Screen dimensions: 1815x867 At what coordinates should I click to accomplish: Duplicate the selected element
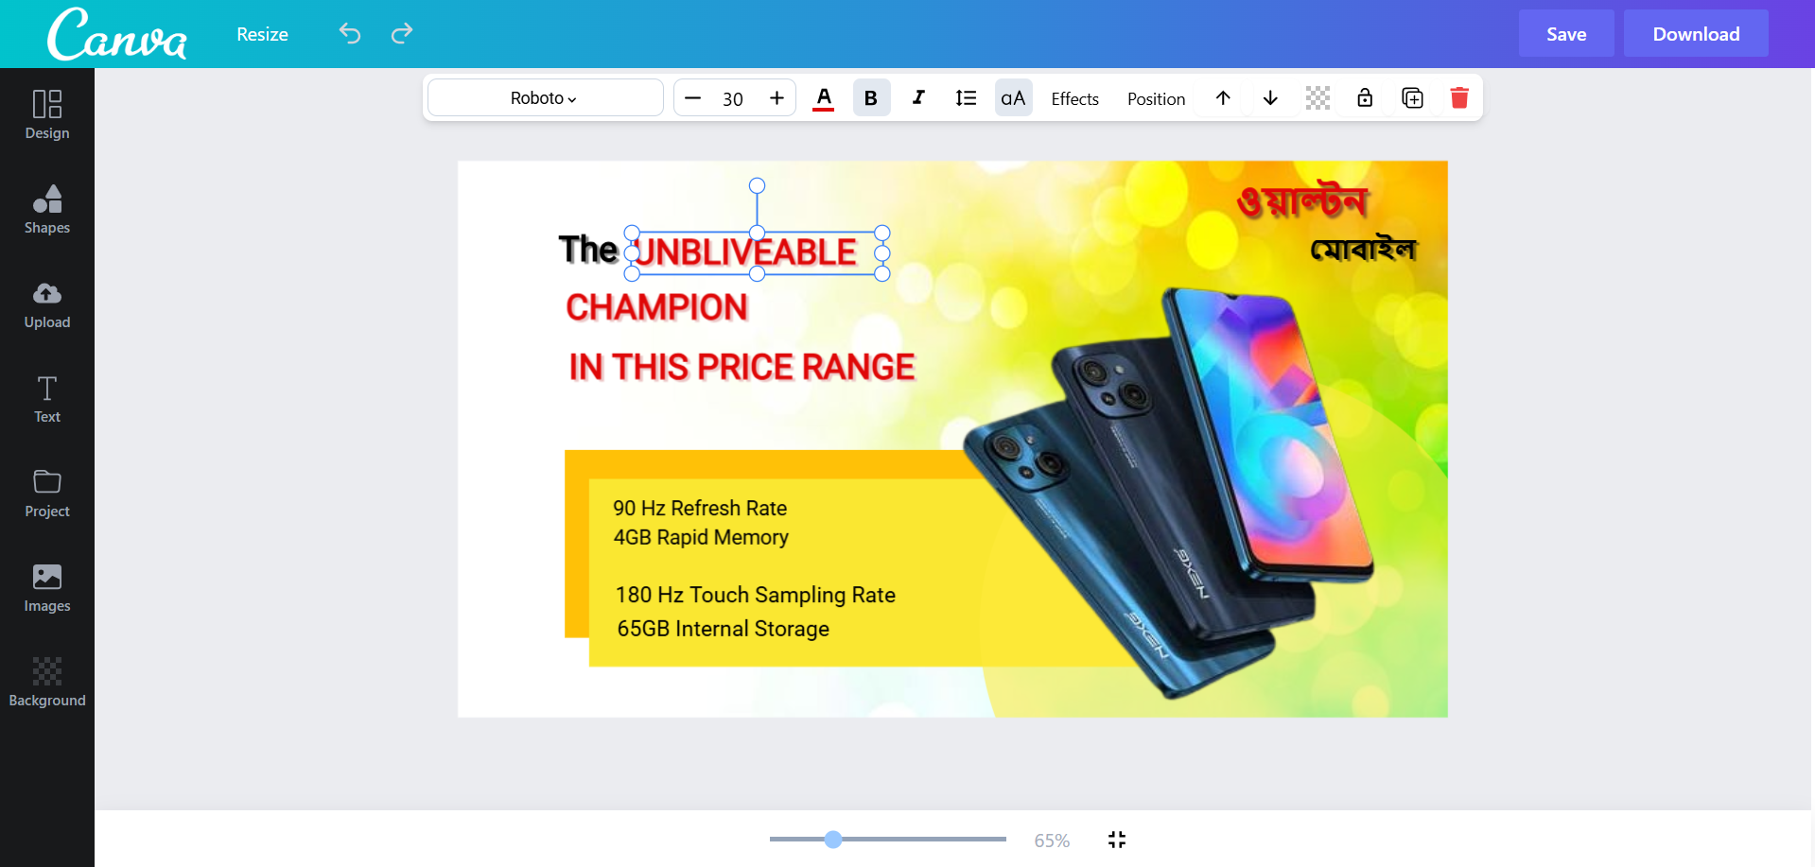point(1412,98)
